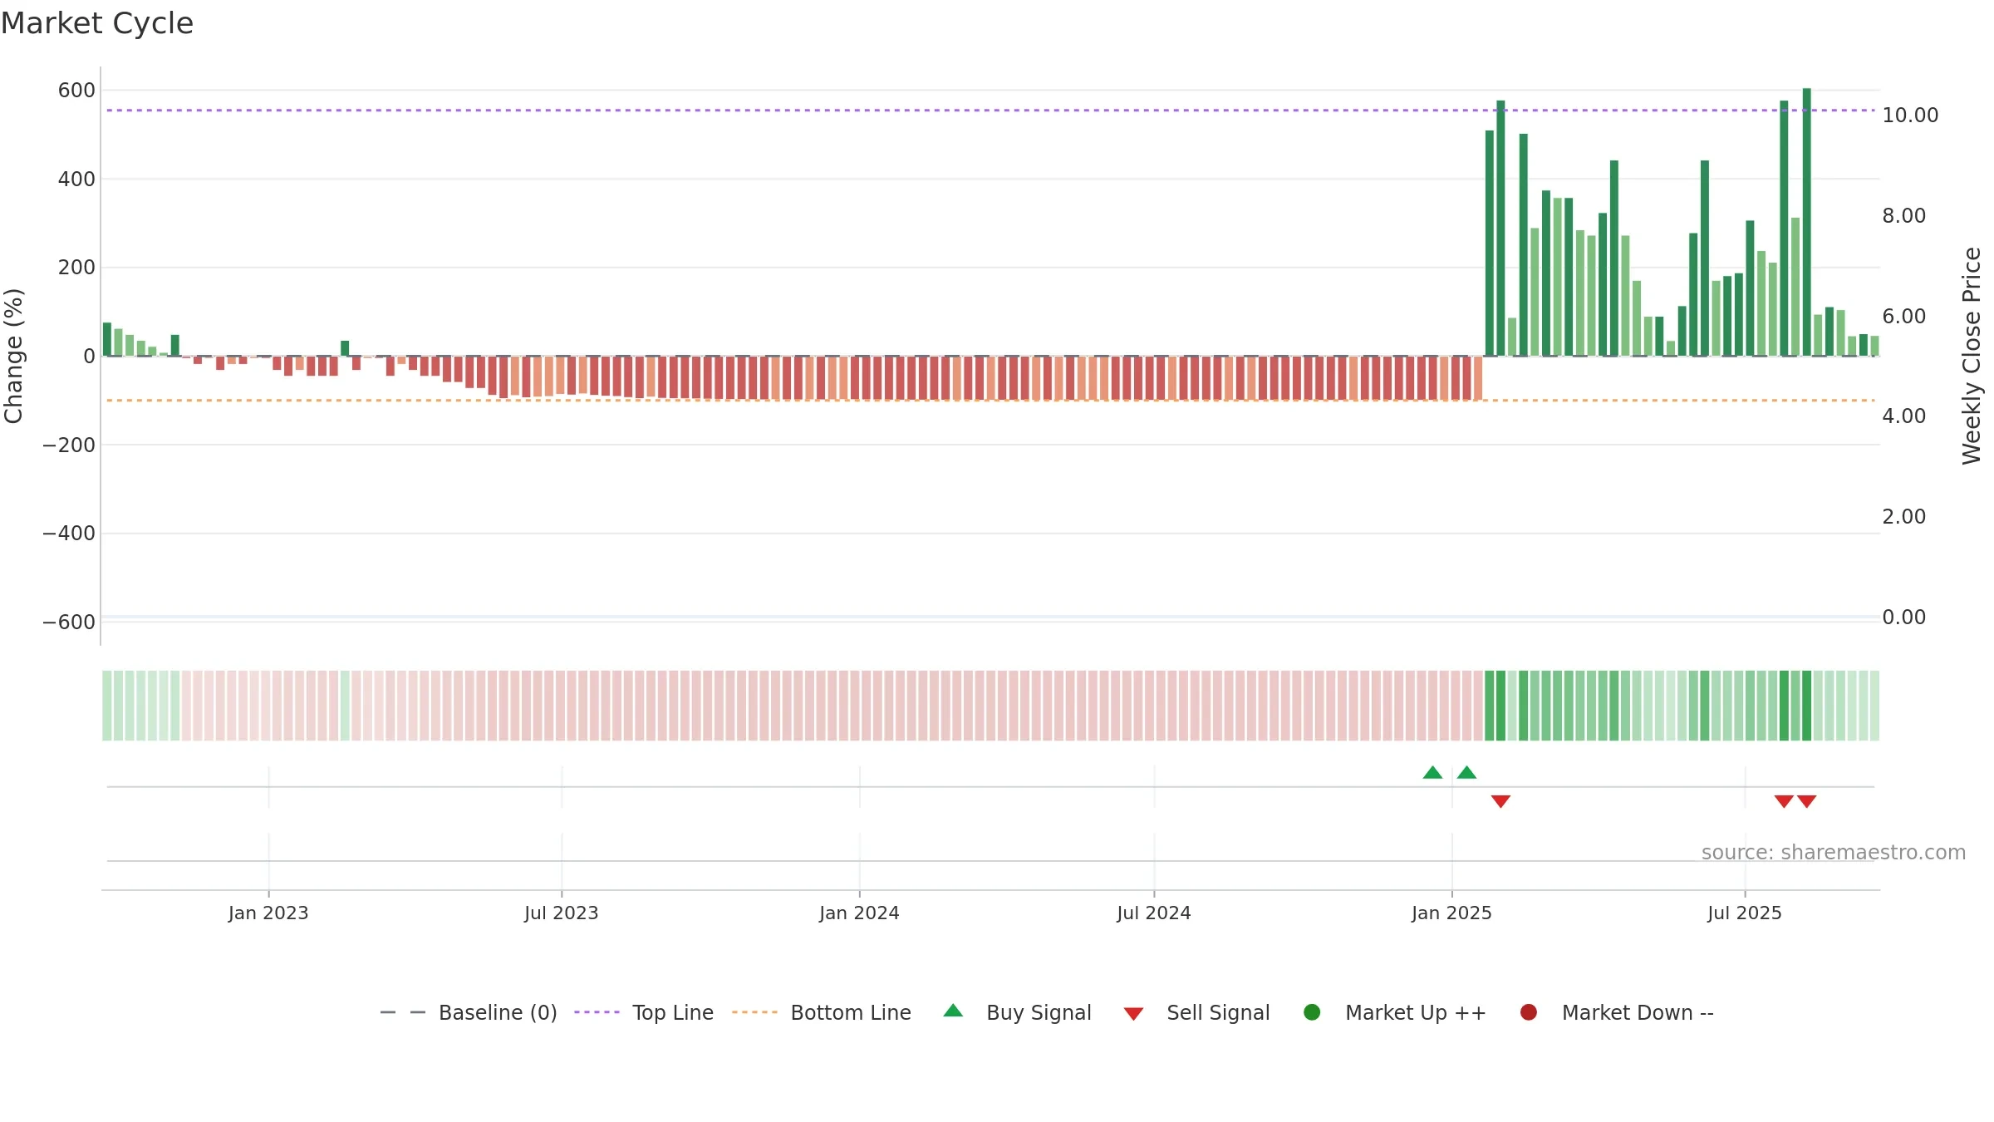The height and width of the screenshot is (1122, 1994).
Task: Click the red Market Down -- legend dot
Action: coord(1528,1012)
